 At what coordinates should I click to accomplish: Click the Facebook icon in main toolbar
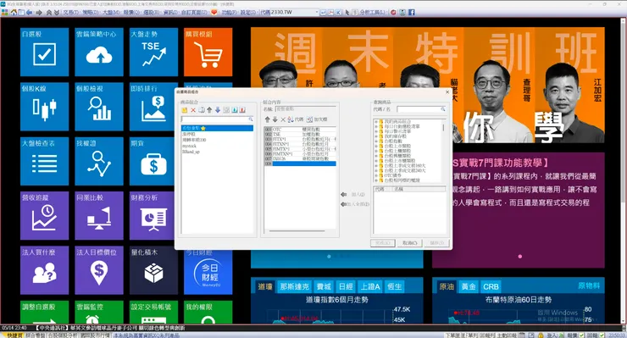click(x=412, y=13)
